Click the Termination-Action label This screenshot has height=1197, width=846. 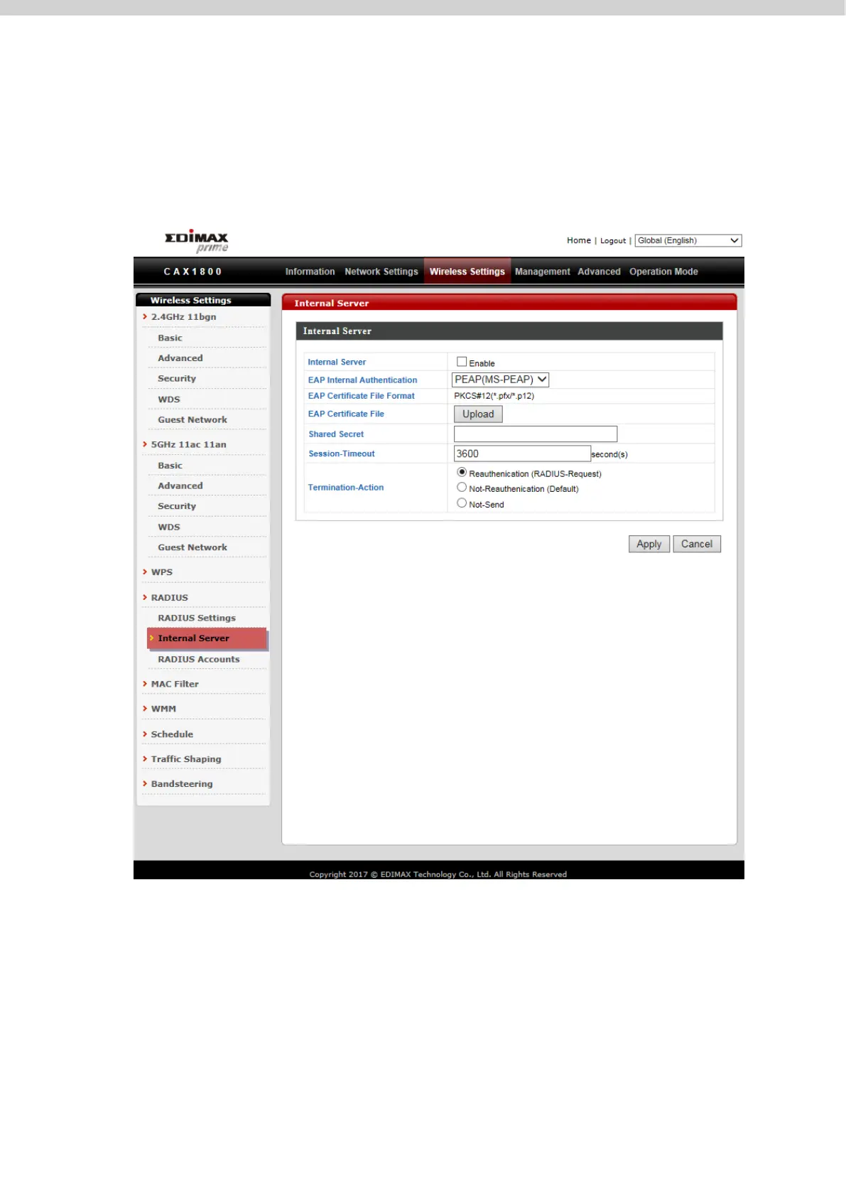coord(346,488)
